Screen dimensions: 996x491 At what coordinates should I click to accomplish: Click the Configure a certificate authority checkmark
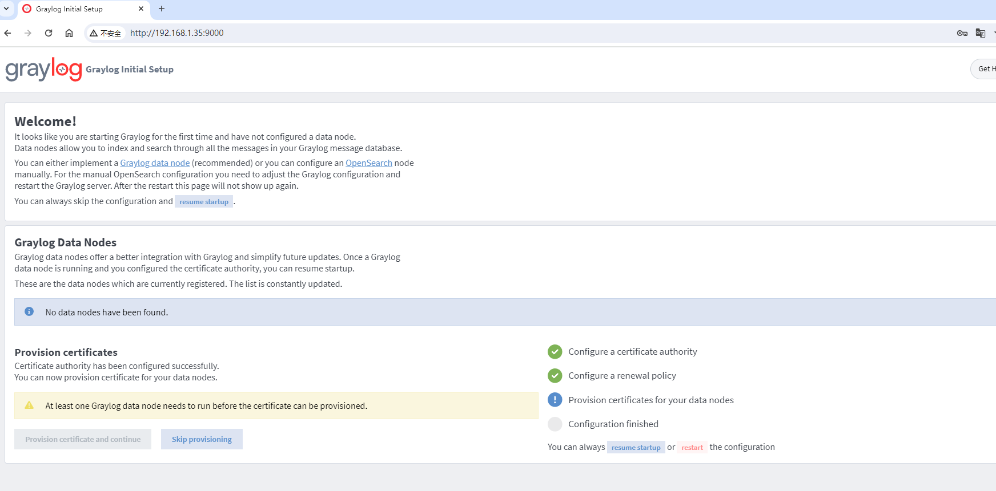click(555, 352)
